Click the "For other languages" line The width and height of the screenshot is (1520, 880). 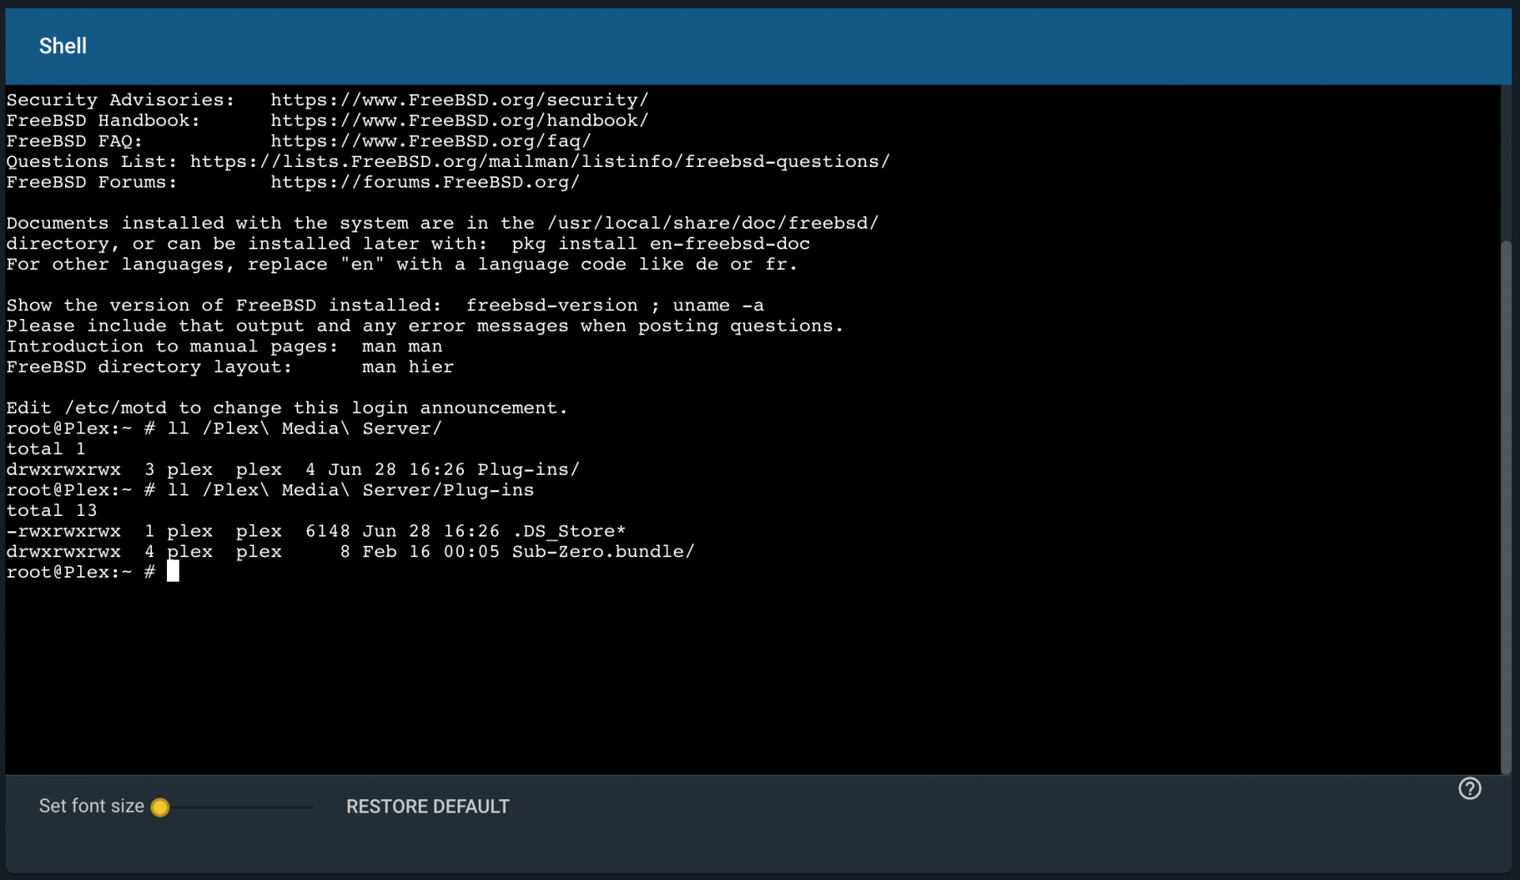click(x=402, y=264)
